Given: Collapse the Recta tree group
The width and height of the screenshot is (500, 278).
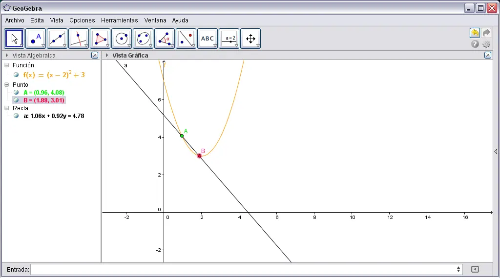Looking at the screenshot, I should pos(7,108).
